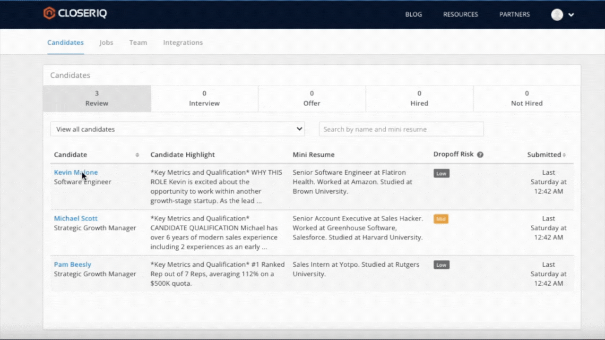Screen dimensions: 605x340
Task: Click the CloserIQ logo icon
Action: click(x=49, y=13)
